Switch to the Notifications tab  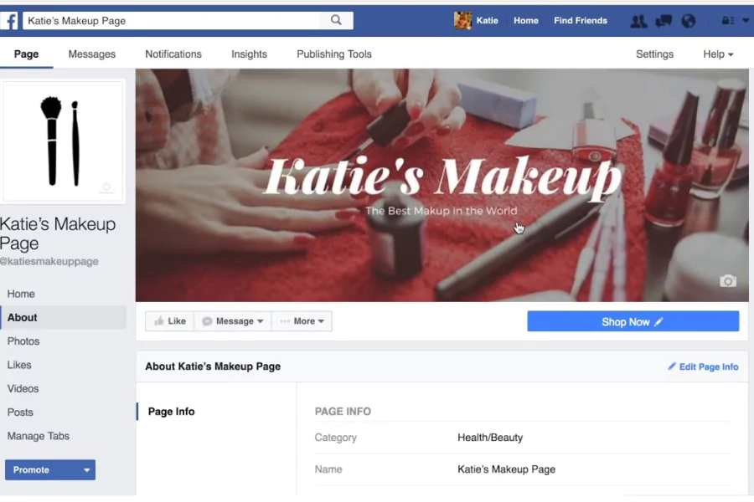pos(173,54)
